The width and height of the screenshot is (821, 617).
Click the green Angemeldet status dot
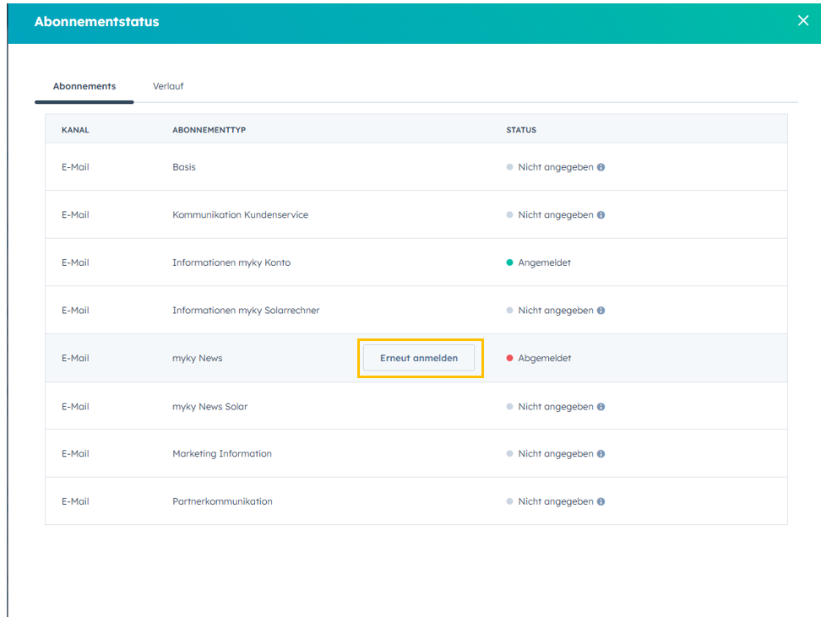pyautogui.click(x=509, y=262)
